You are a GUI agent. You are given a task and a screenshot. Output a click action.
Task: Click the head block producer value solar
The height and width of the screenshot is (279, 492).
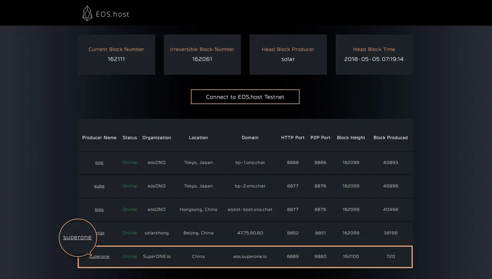[288, 59]
